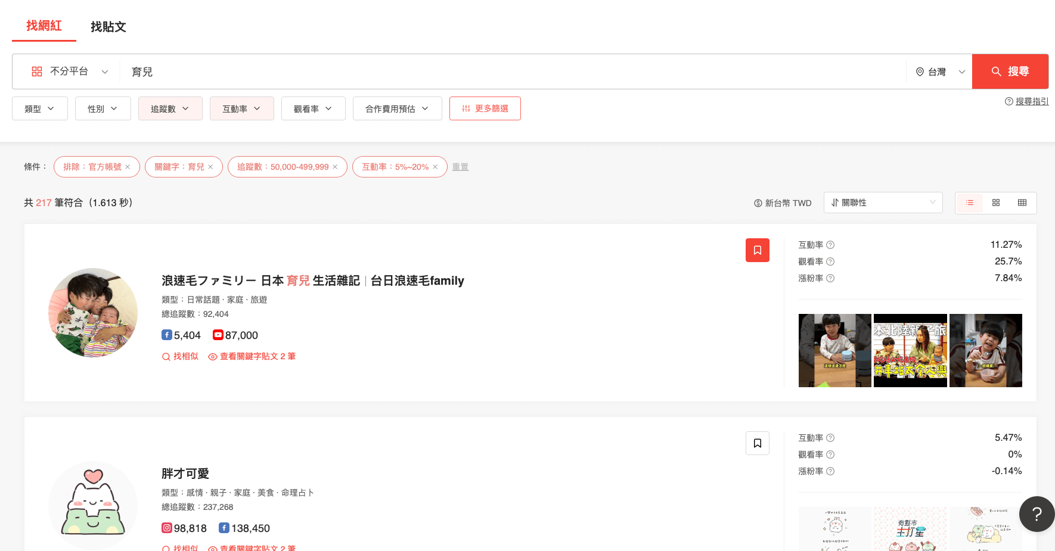This screenshot has height=551, width=1055.
Task: Remove the 追蹤數：50,000-499,999 condition tag
Action: pyautogui.click(x=335, y=167)
